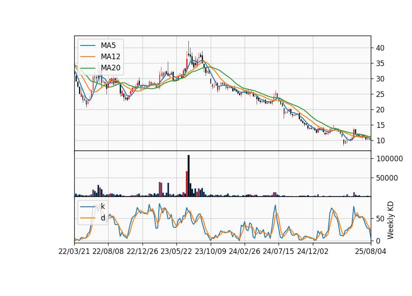Click the volume axis value 100000

pos(389,159)
